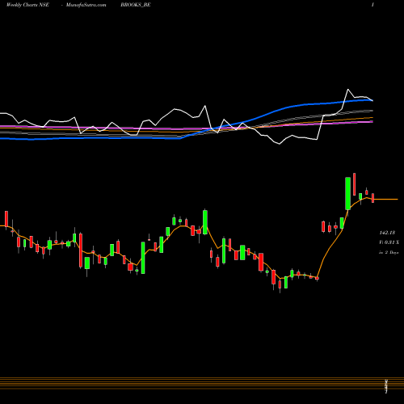The width and height of the screenshot is (404, 404).
Task: Click the peak of the white indicator line
Action: pyautogui.click(x=348, y=89)
